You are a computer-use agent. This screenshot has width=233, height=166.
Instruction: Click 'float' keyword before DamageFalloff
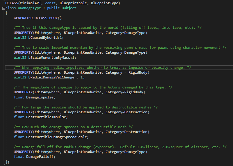tap(19, 157)
